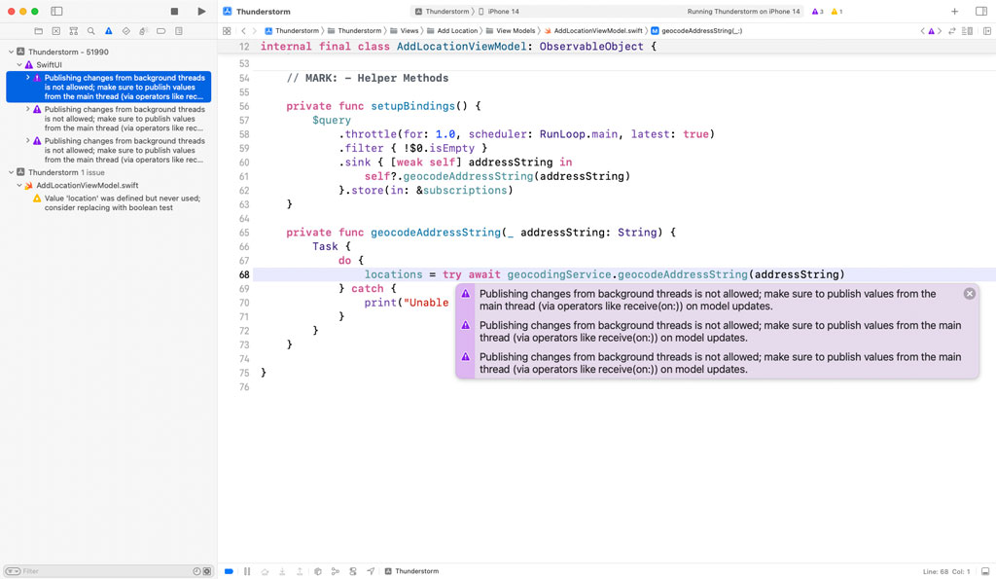Image resolution: width=996 pixels, height=579 pixels.
Task: Click the orange warning badge in activity bar
Action: [834, 11]
